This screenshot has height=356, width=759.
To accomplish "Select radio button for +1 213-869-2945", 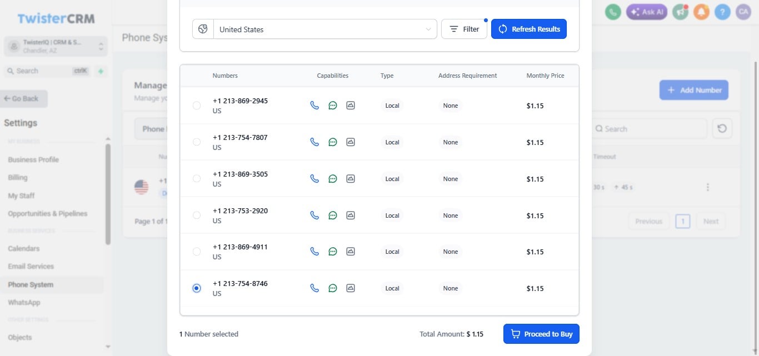I will pyautogui.click(x=197, y=105).
